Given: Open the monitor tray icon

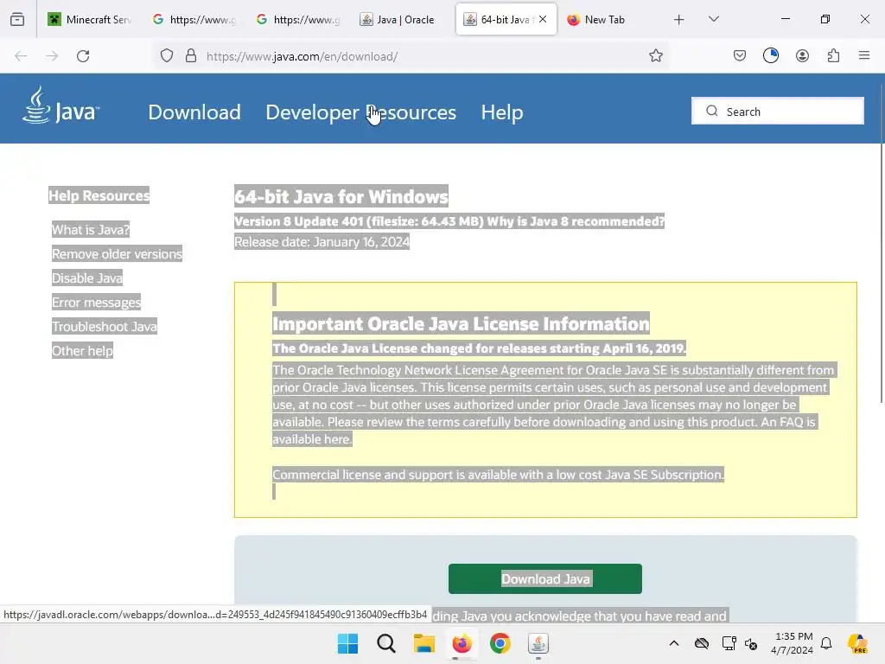Looking at the screenshot, I should (729, 643).
